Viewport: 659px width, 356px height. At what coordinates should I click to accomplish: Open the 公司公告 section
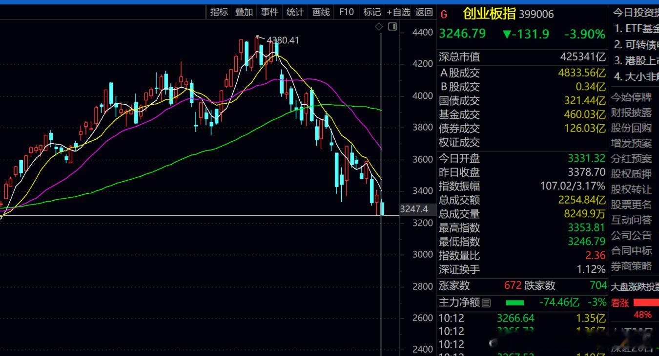(632, 235)
